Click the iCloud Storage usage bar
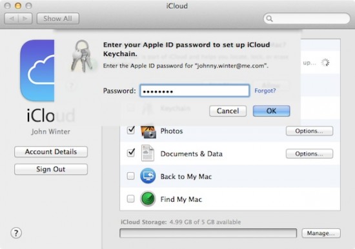 click(208, 233)
